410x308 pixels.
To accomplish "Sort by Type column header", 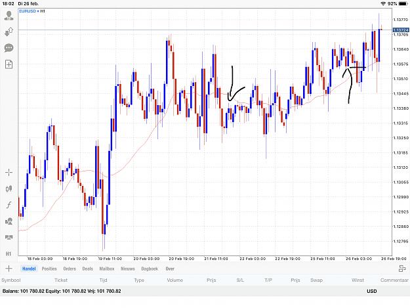I will (x=139, y=280).
